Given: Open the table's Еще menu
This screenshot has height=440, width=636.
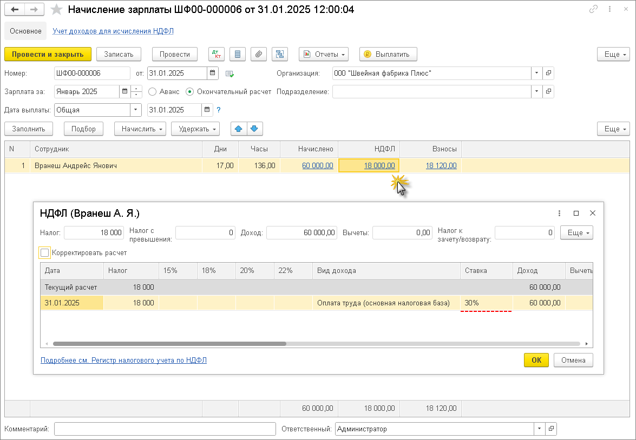Looking at the screenshot, I should [613, 129].
